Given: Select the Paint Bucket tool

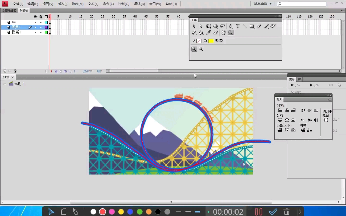Looking at the screenshot, I should tap(201, 33).
